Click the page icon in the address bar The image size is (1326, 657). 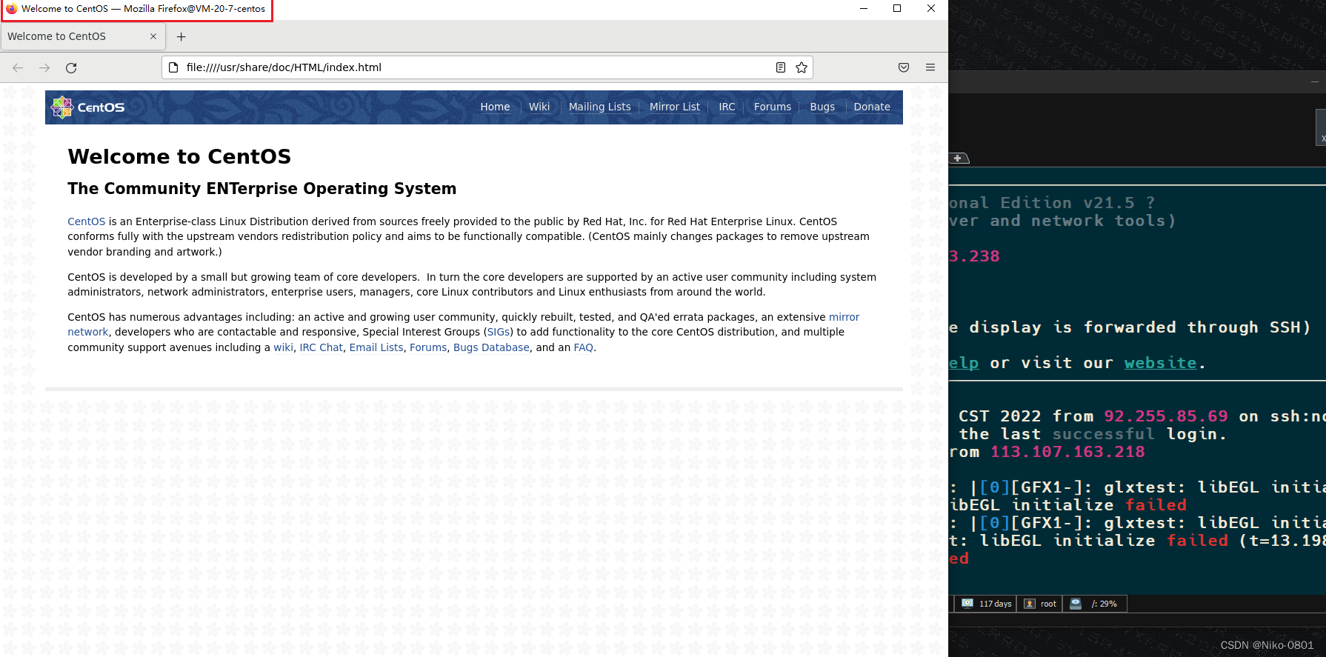click(173, 67)
